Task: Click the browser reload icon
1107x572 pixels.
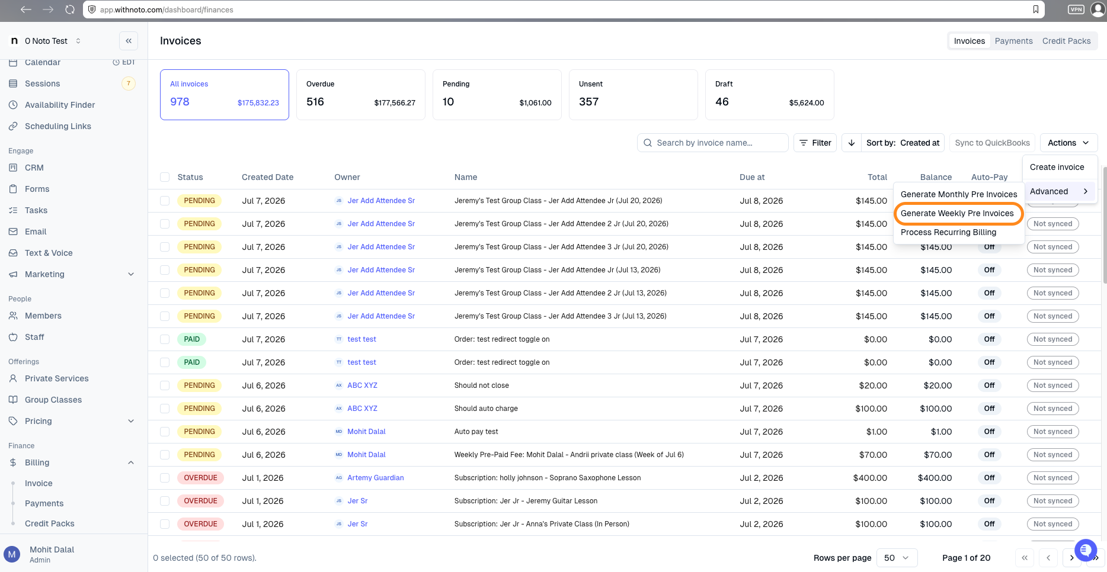Action: coord(70,9)
